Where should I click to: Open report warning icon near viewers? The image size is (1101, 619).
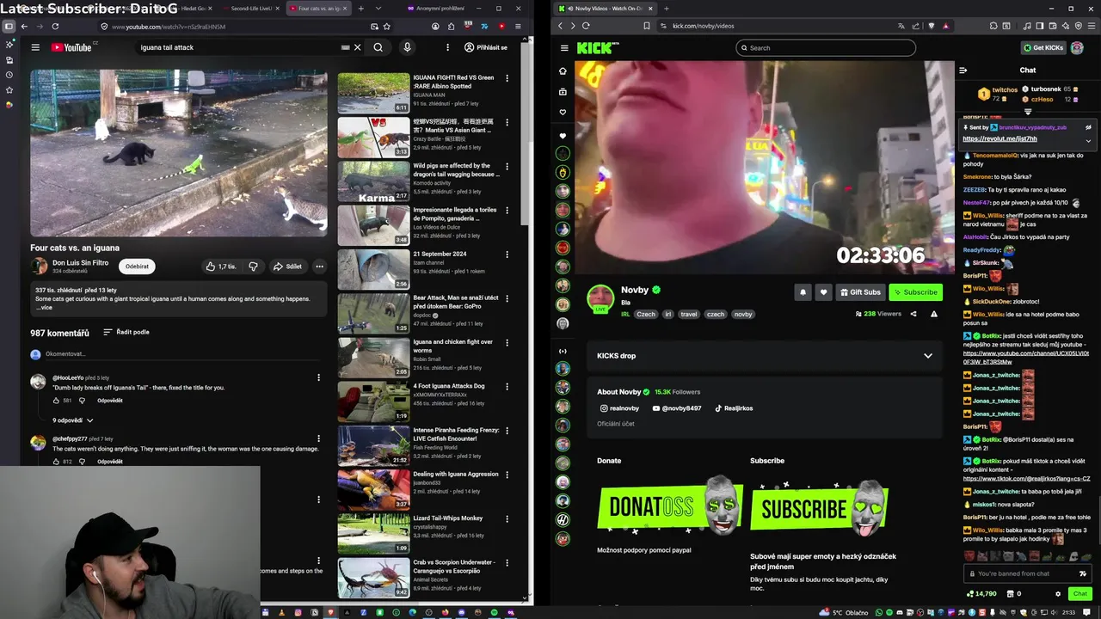coord(934,315)
